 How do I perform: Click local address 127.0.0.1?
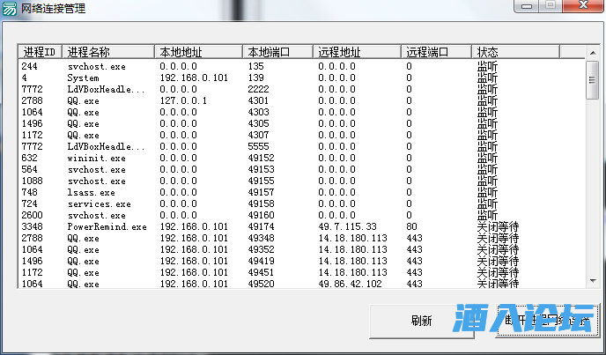(x=183, y=100)
